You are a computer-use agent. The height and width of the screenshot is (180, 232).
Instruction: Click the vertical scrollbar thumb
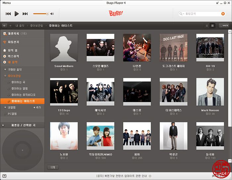[x=230, y=80]
